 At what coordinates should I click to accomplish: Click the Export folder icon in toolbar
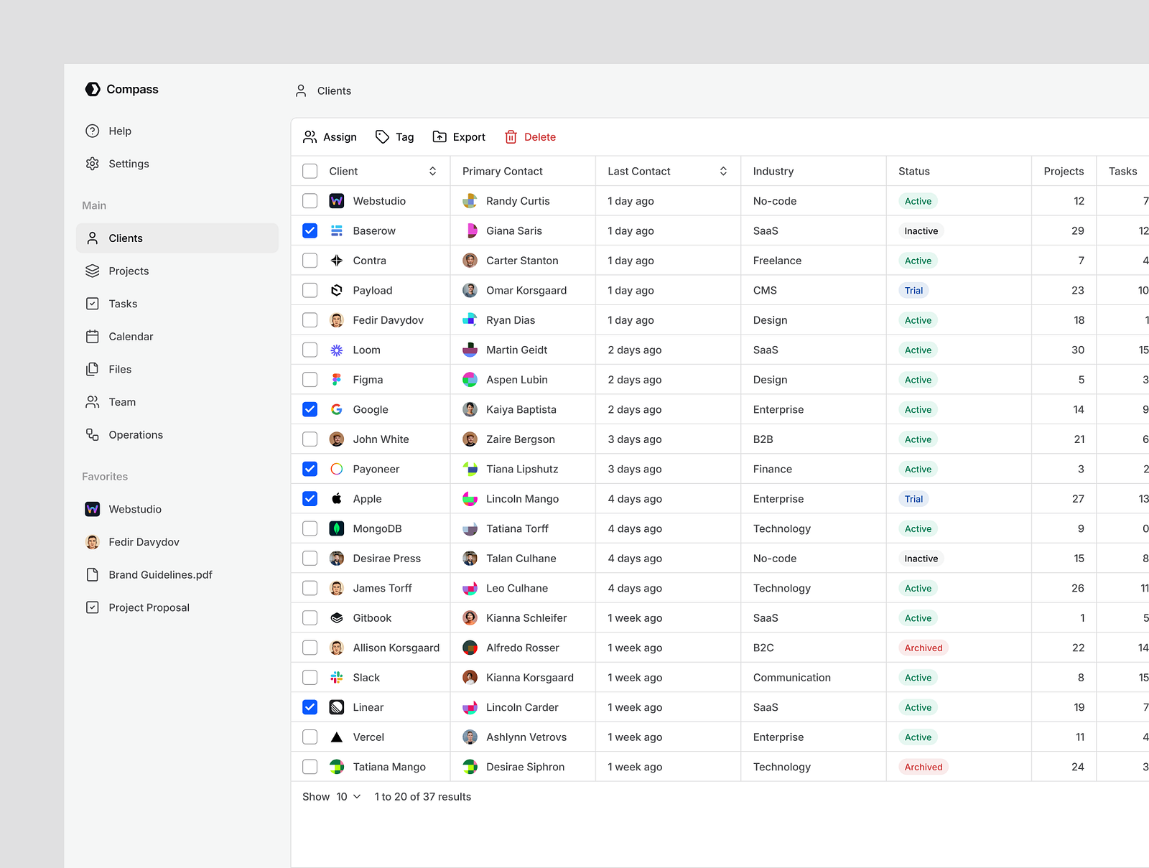pos(439,136)
